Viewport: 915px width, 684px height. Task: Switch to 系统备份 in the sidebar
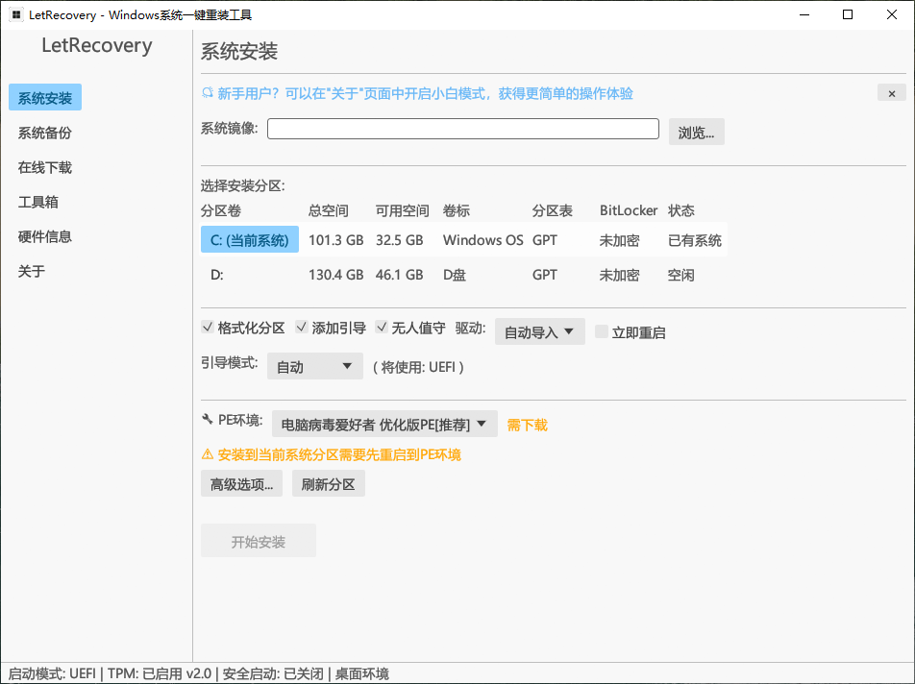pos(45,133)
